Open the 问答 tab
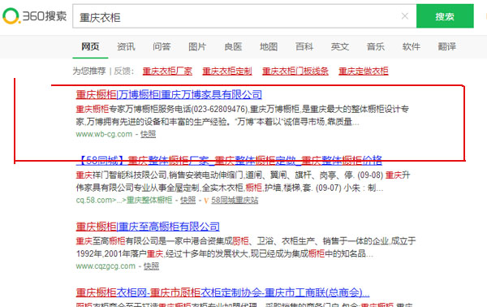This screenshot has width=487, height=307. tap(162, 46)
